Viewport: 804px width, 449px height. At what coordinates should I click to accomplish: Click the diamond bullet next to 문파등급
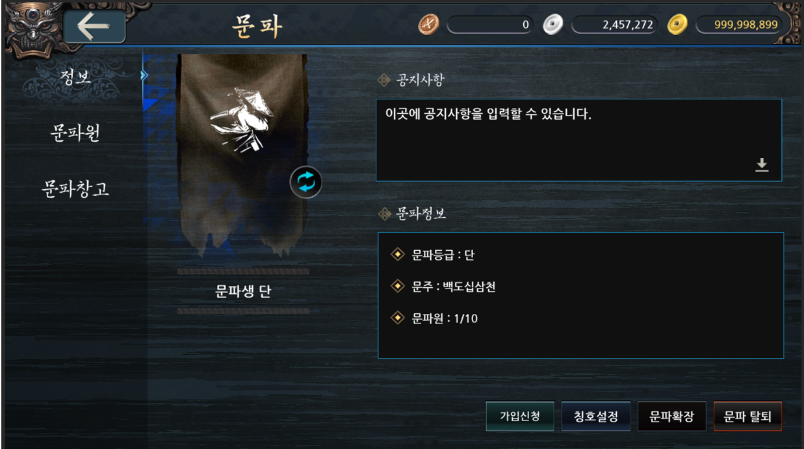[397, 255]
